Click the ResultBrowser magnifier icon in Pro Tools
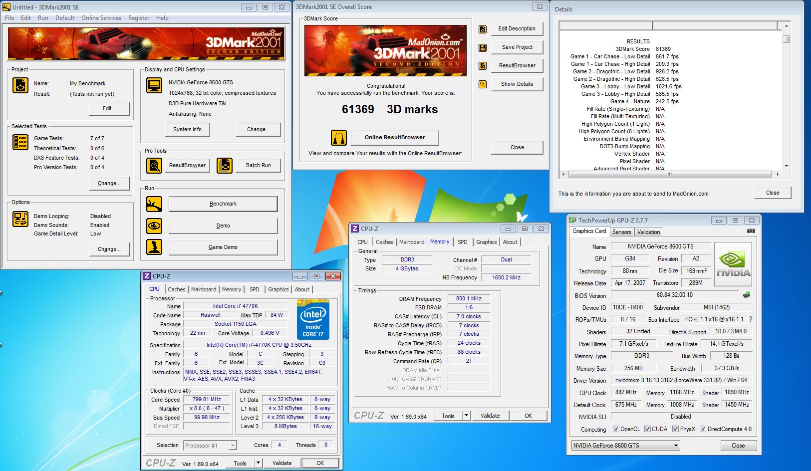 154,165
